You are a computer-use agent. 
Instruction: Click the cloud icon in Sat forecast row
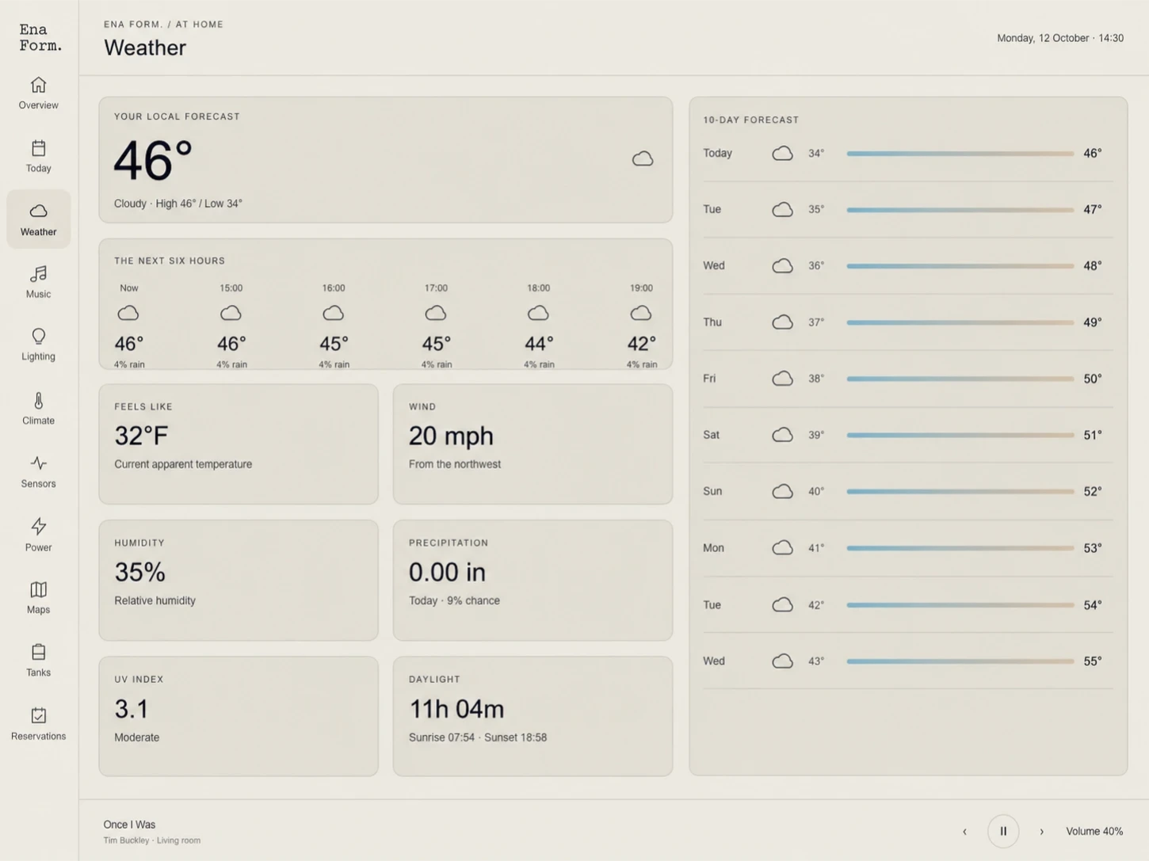[x=782, y=435]
